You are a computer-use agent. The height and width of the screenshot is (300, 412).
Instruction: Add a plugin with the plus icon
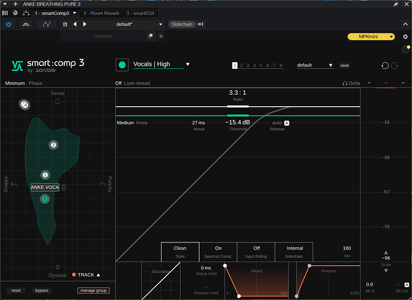click(15, 4)
